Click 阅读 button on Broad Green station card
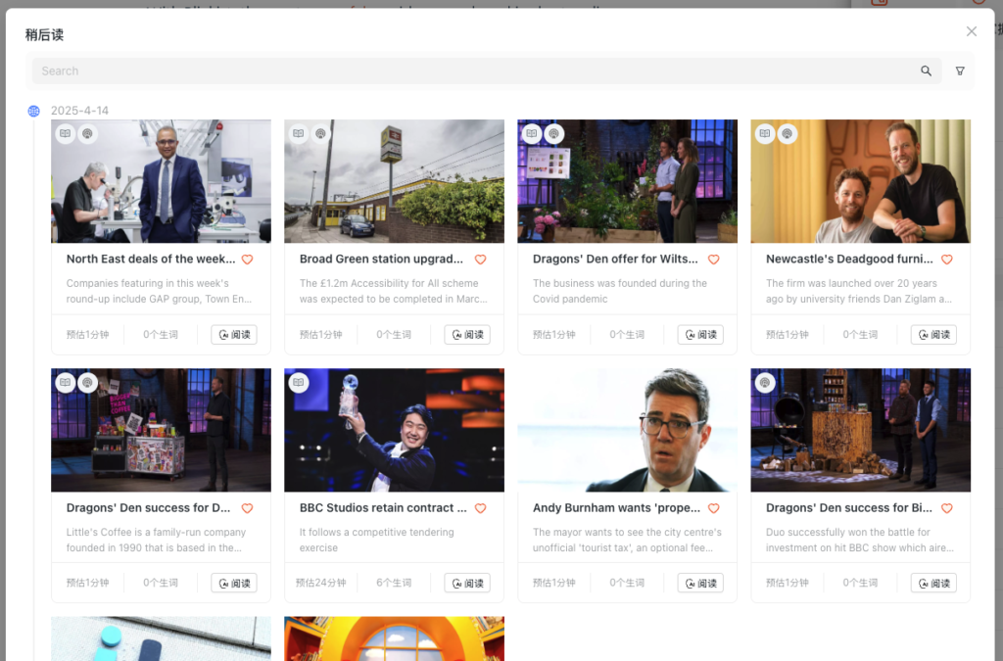Viewport: 1003px width, 661px height. click(467, 334)
